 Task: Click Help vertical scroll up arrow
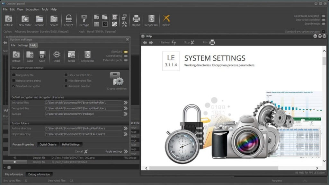[x=324, y=51]
